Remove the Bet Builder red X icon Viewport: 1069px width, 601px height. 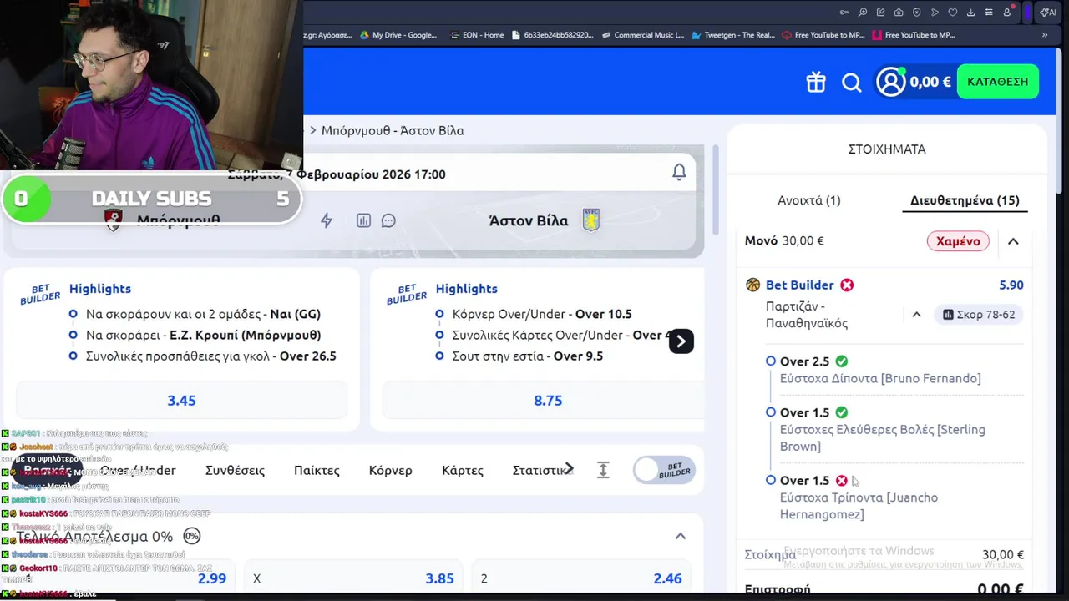pyautogui.click(x=847, y=285)
